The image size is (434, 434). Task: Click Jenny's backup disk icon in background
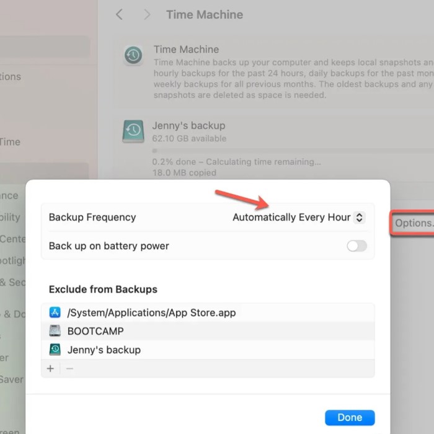pos(133,131)
